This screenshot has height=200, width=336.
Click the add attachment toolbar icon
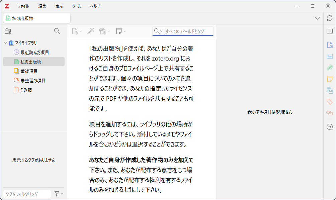[x=104, y=31]
